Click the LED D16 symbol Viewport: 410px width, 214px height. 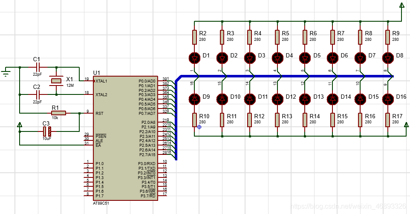[388, 99]
